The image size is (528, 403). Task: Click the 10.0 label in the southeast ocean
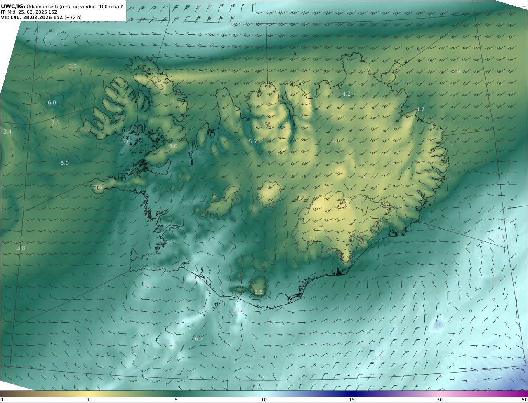click(x=377, y=358)
